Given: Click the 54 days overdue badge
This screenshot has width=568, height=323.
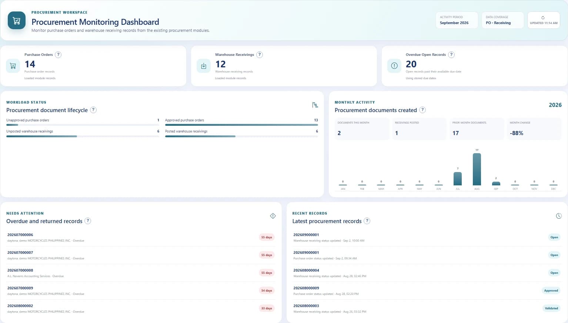Looking at the screenshot, I should (267, 290).
